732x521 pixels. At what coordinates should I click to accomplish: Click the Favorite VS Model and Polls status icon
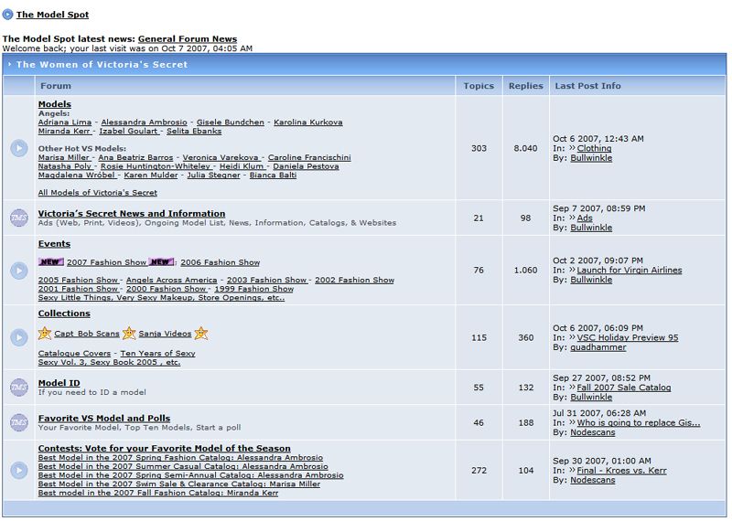19,422
